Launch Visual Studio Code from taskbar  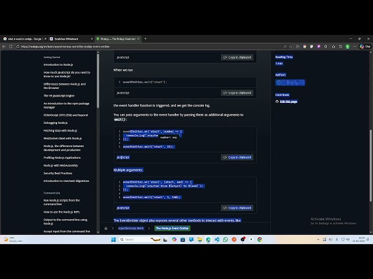[x=217, y=239]
